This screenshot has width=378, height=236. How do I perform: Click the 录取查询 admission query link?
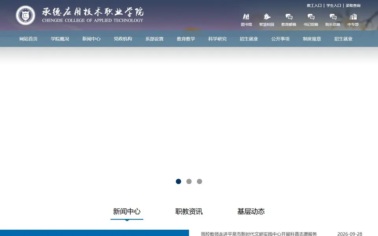click(x=353, y=6)
